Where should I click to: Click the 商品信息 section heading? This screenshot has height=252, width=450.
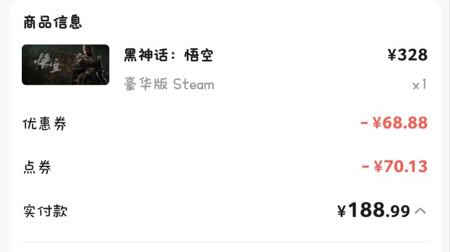(x=52, y=22)
